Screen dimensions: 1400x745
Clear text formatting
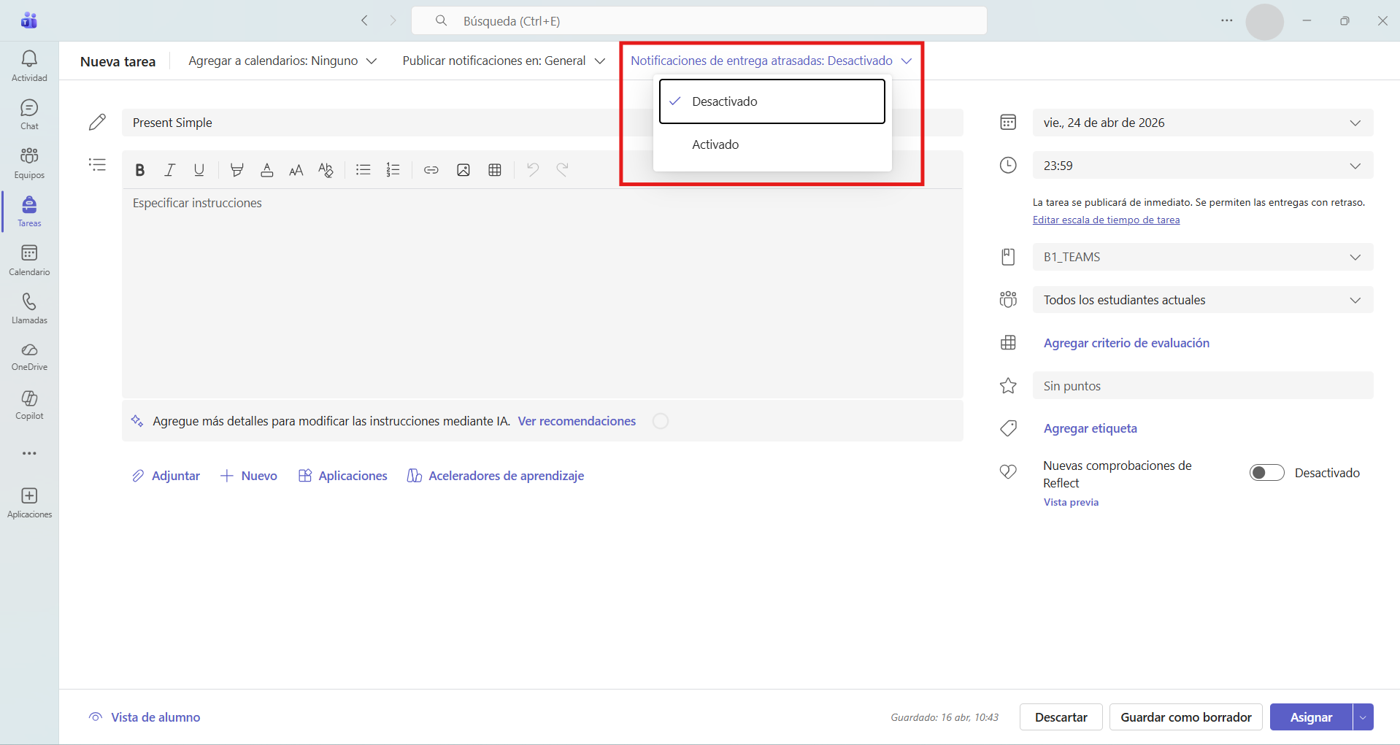326,170
